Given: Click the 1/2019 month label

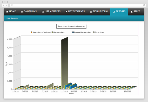Looking at the screenshot, I should [x=74, y=91].
